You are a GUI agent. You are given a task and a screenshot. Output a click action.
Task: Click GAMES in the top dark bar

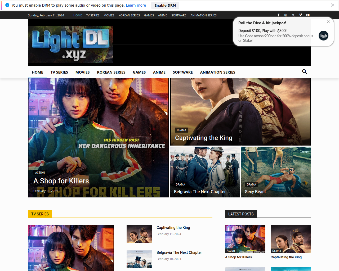(149, 15)
